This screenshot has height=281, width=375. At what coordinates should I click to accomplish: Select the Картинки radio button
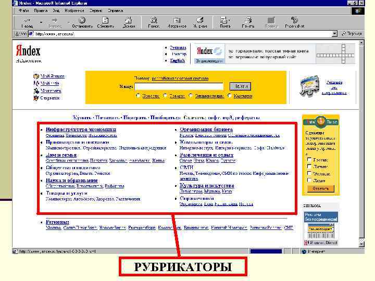229,96
